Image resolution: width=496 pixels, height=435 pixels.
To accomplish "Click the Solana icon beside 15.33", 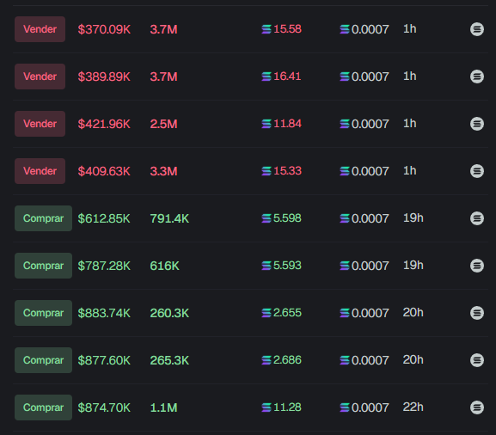I will [266, 171].
